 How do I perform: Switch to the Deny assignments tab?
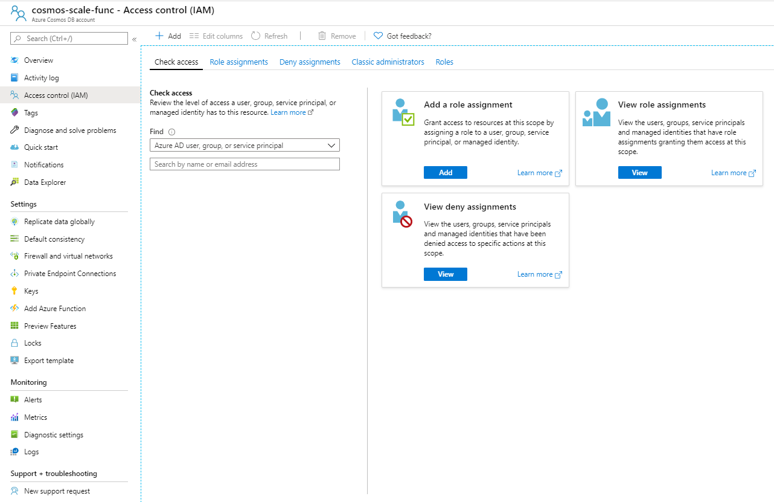[x=310, y=62]
